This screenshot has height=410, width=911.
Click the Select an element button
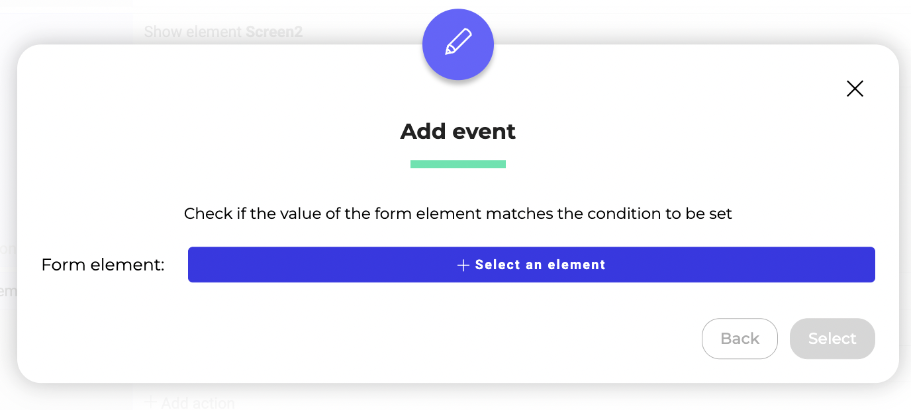click(532, 265)
